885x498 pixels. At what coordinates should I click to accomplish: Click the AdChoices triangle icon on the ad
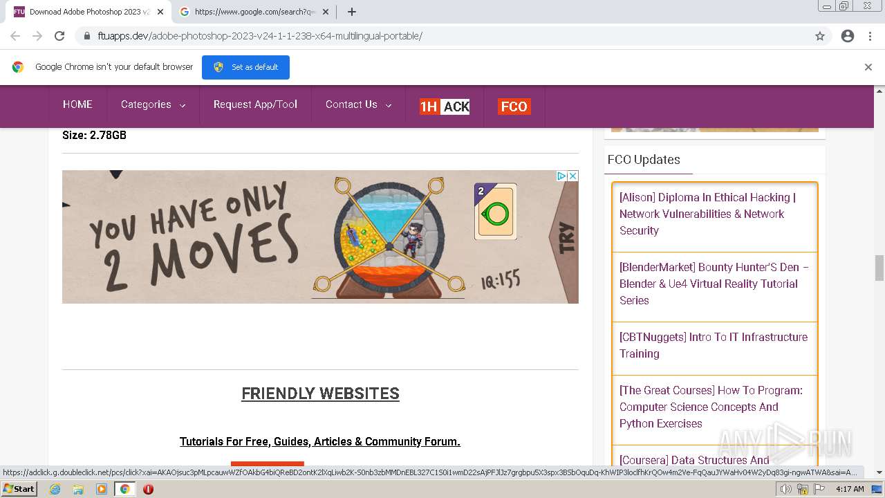(562, 176)
